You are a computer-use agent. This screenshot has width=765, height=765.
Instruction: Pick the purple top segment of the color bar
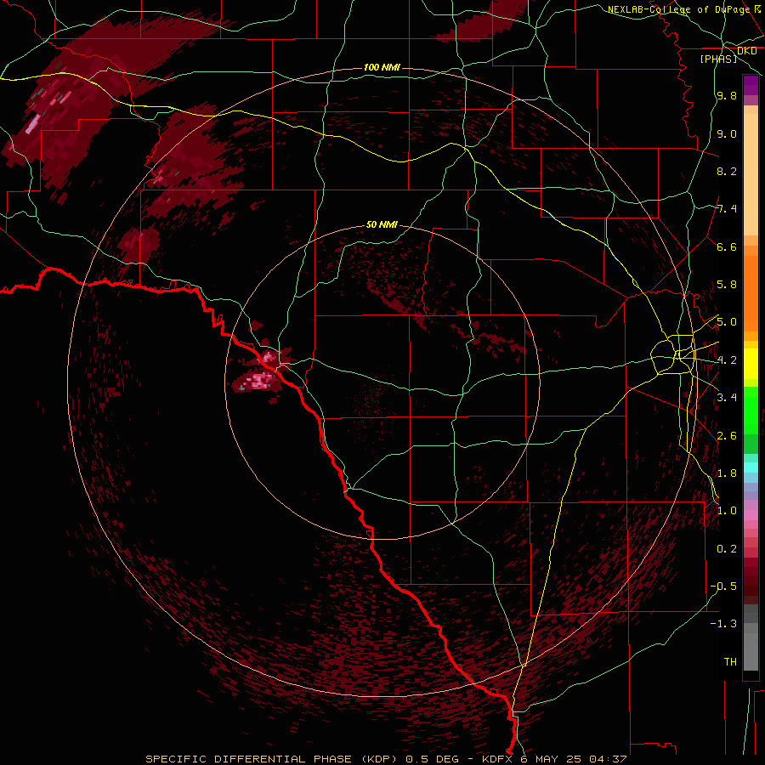click(x=751, y=85)
